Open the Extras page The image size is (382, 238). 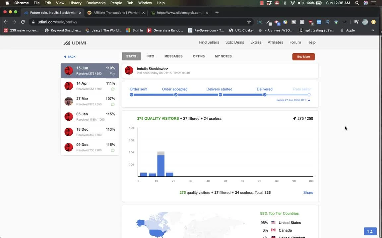[256, 42]
